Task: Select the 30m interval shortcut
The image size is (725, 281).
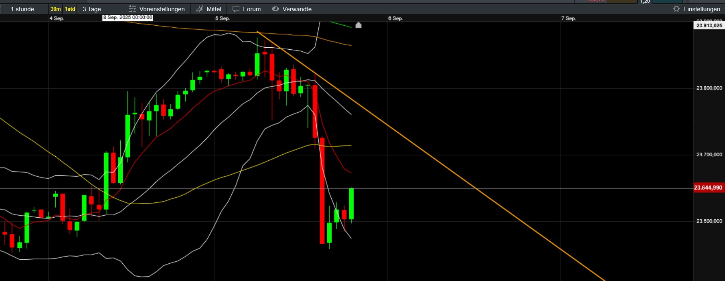Action: coord(55,9)
